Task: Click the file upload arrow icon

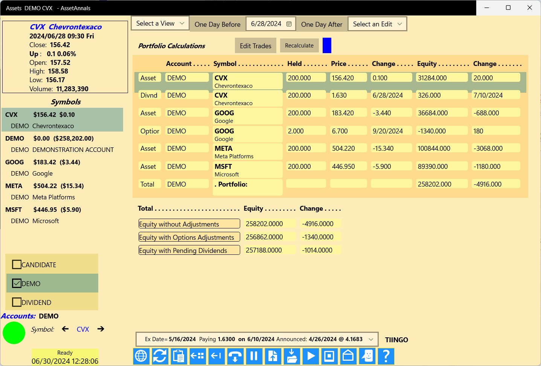Action: [x=273, y=356]
